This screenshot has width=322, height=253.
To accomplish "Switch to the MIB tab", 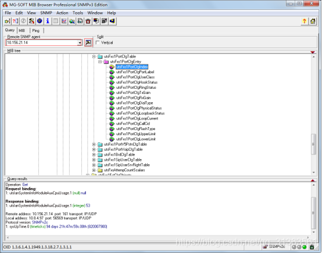I will pos(22,31).
